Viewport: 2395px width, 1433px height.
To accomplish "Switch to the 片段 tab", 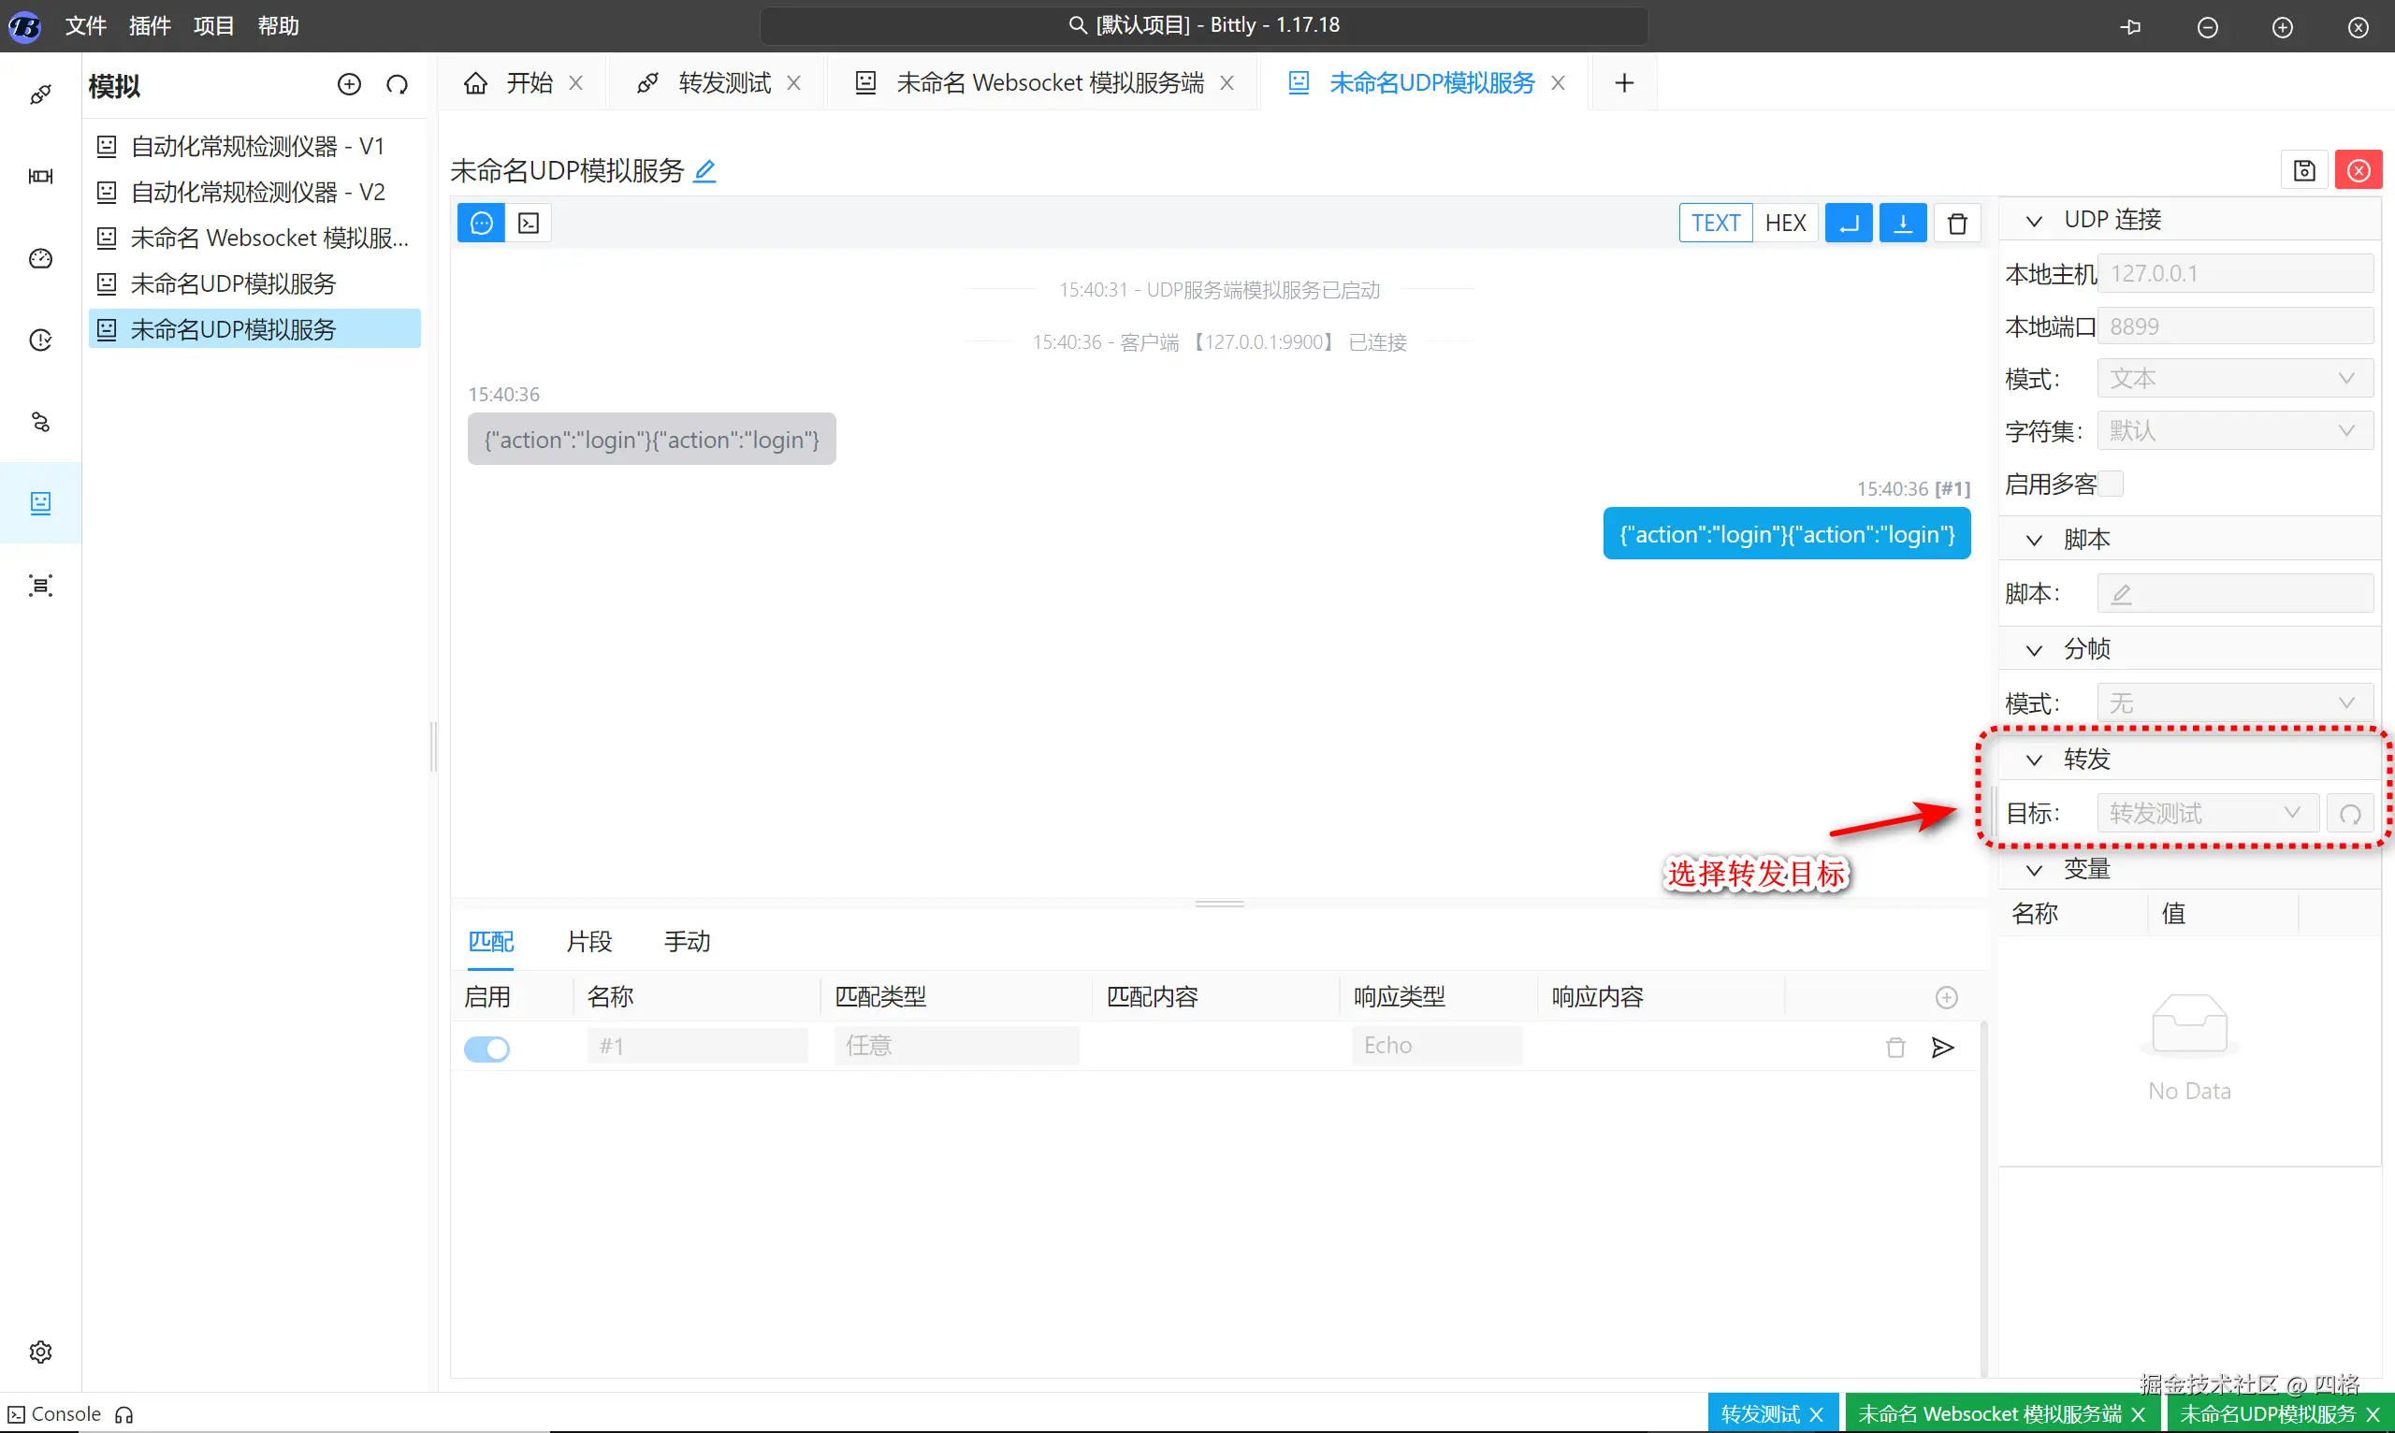I will point(589,941).
